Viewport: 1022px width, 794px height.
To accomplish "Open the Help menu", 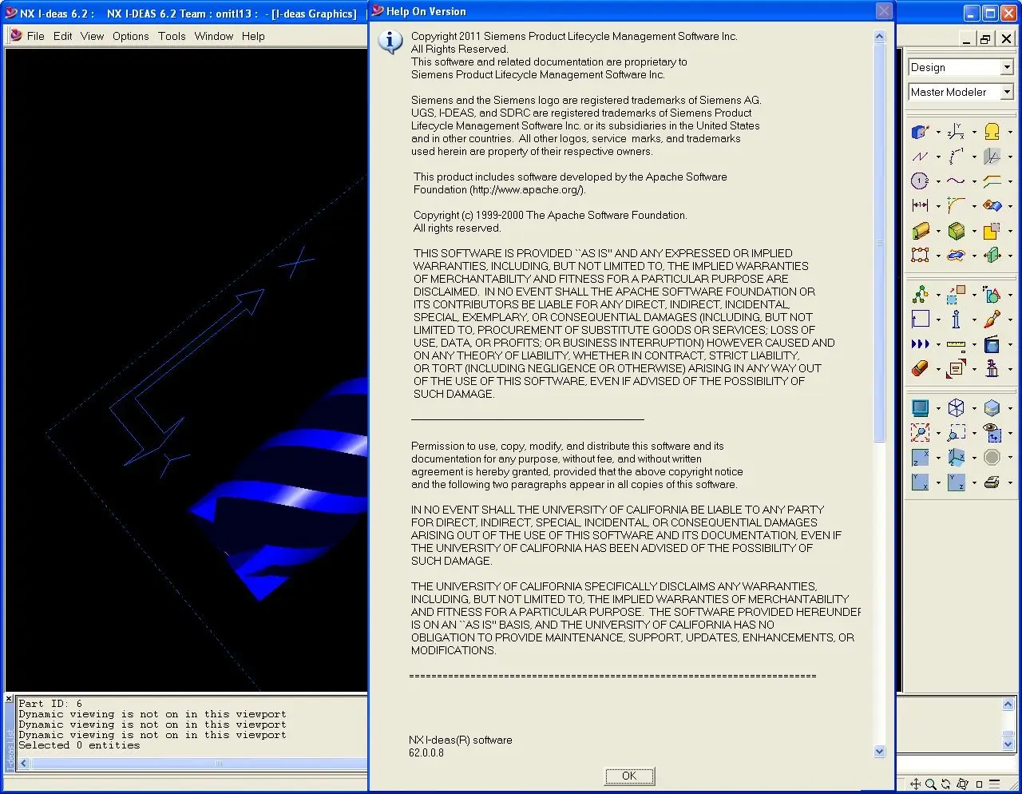I will click(253, 36).
